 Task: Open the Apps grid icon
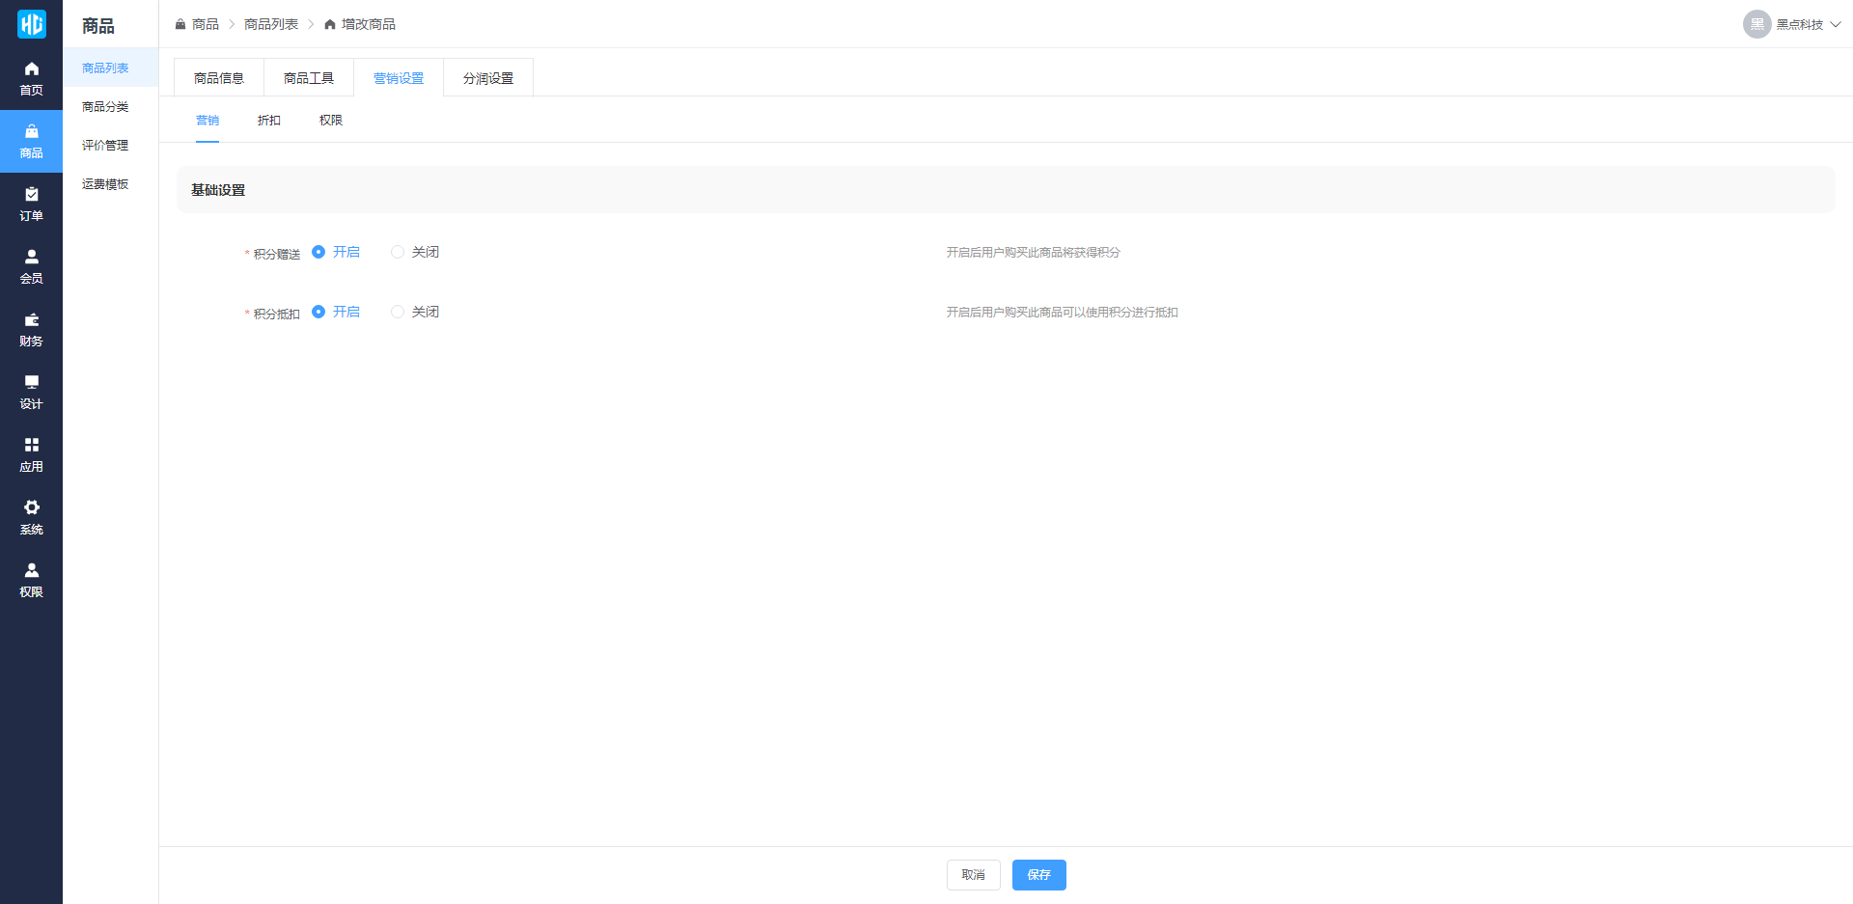click(x=31, y=446)
